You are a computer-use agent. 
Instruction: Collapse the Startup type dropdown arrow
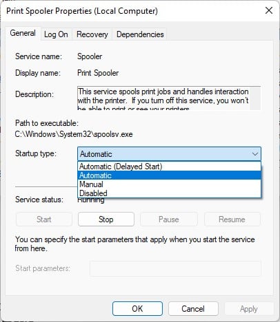(255, 154)
